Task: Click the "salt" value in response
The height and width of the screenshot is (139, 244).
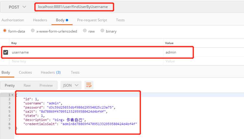Action: click(72, 111)
